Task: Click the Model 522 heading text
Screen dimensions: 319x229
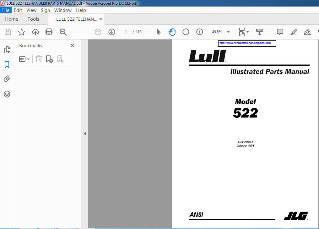Action: tap(245, 109)
